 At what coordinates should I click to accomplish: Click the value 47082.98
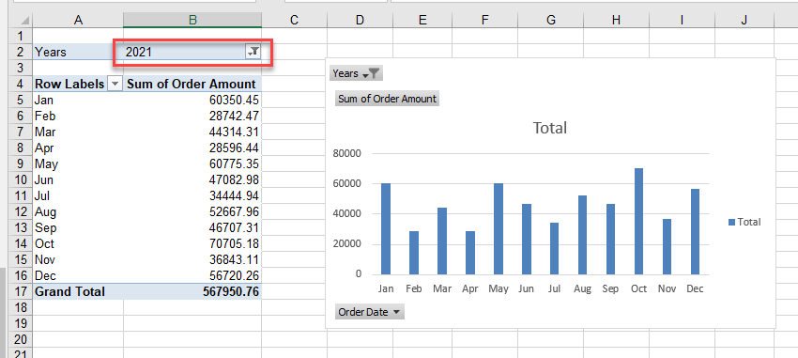point(234,179)
